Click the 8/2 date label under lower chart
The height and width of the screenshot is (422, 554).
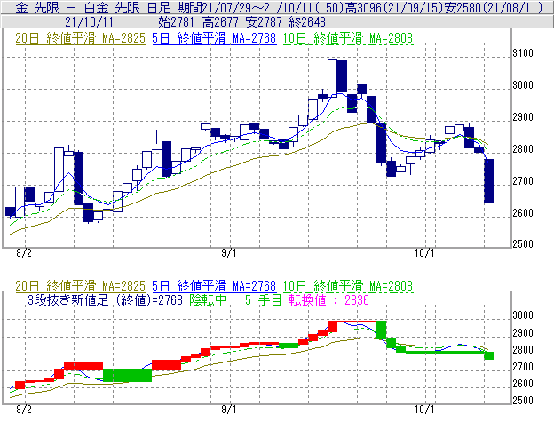coord(24,410)
